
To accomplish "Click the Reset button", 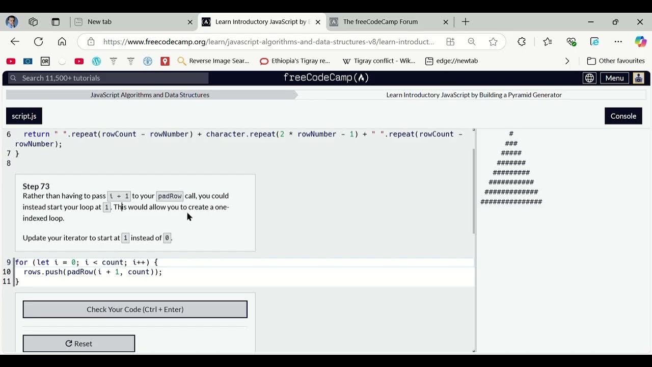I will click(79, 344).
